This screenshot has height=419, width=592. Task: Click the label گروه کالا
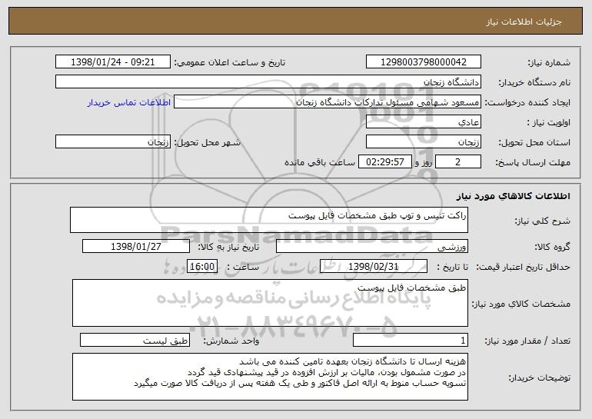552,247
